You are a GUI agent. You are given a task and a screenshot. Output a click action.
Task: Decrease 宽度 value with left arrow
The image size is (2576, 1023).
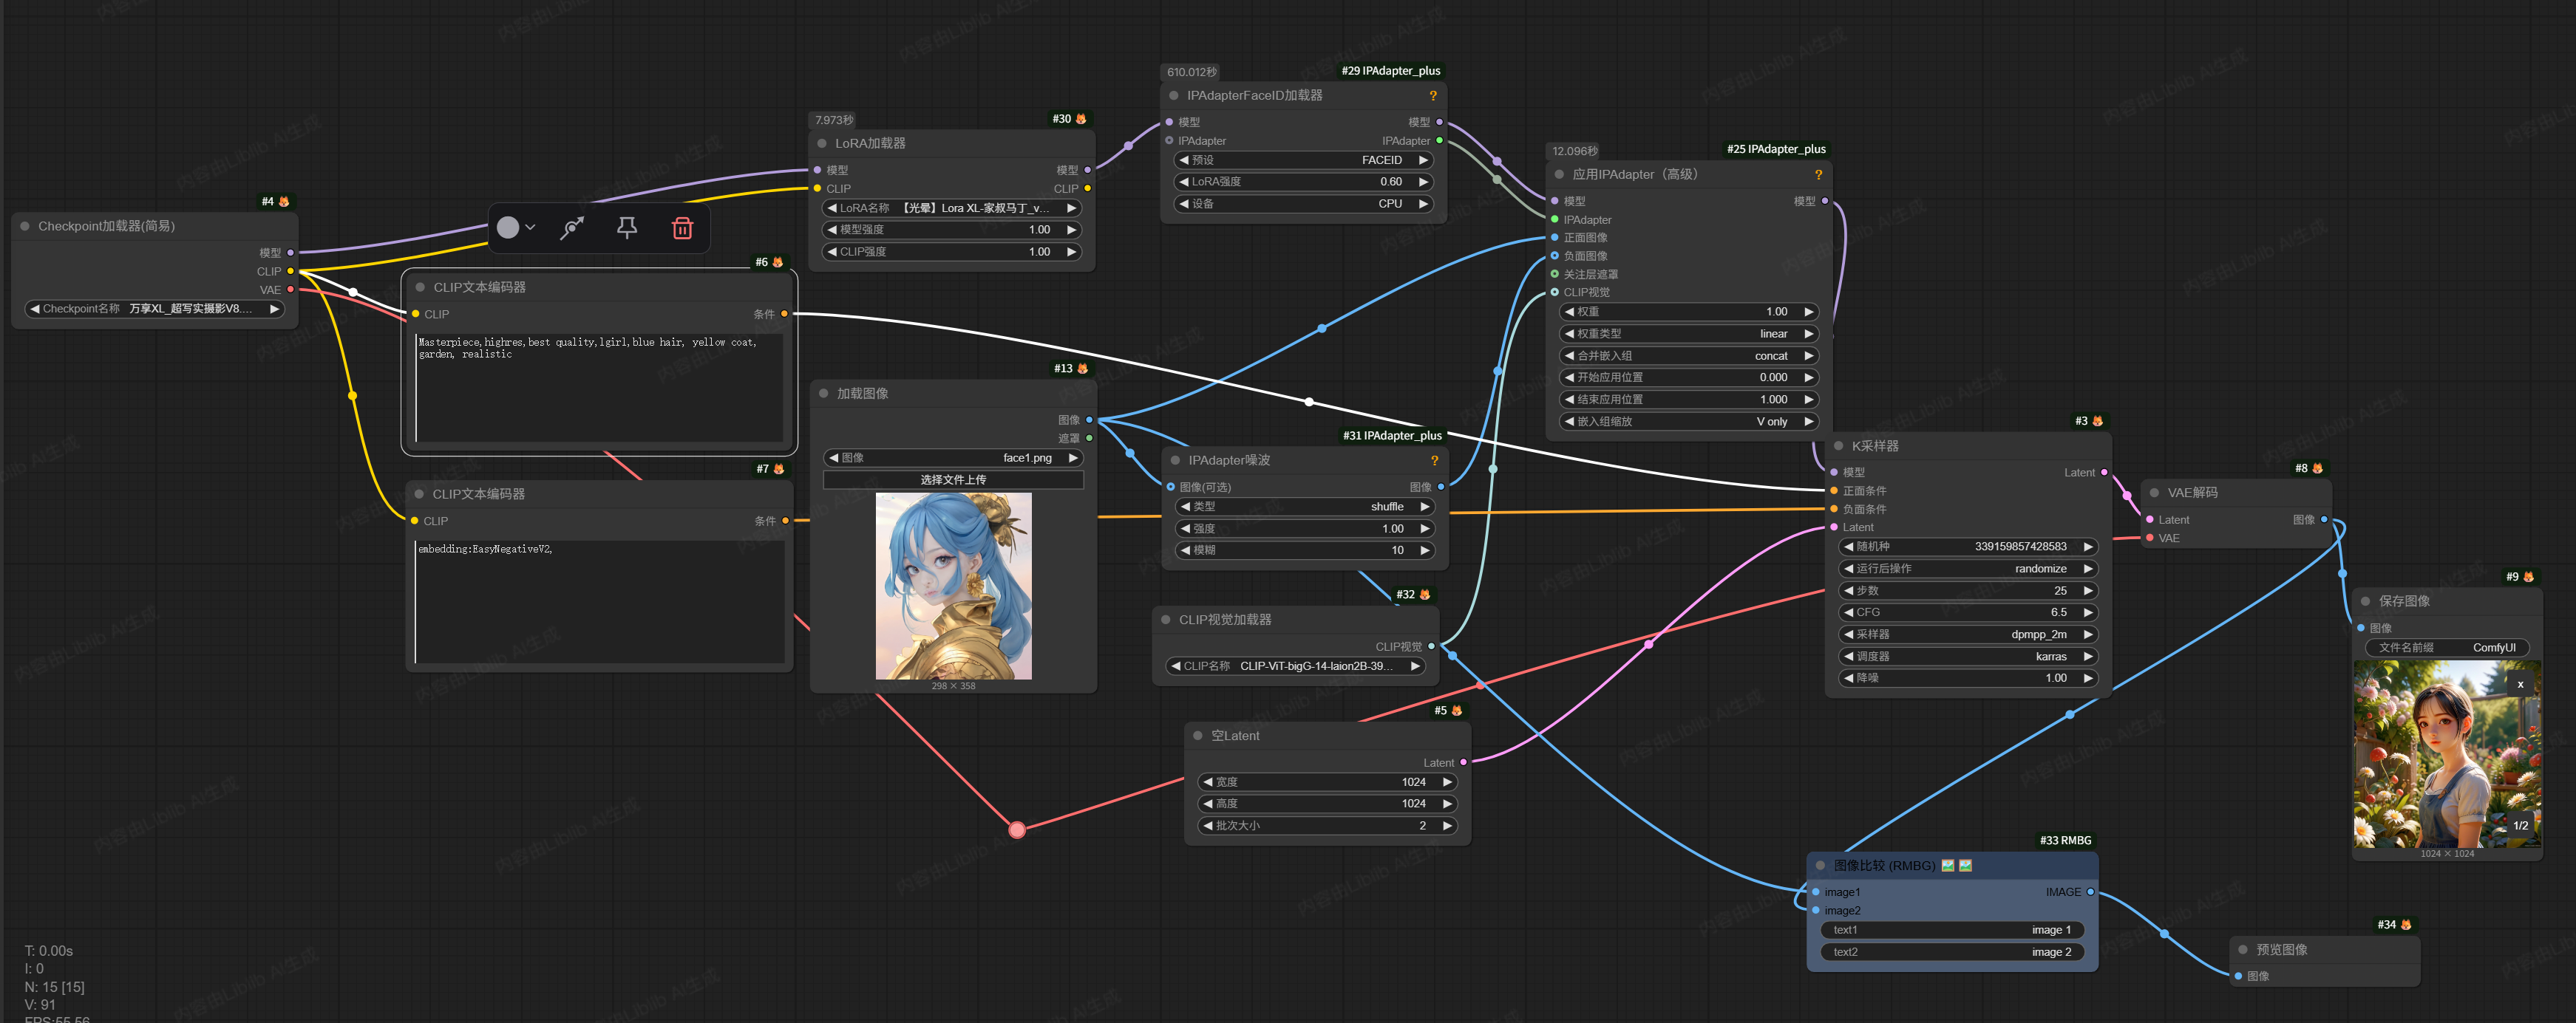1208,782
